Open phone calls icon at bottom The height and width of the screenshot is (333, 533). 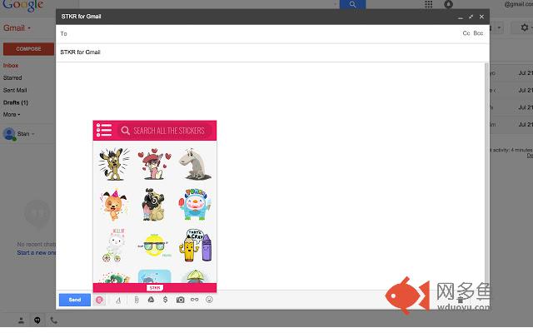53,320
